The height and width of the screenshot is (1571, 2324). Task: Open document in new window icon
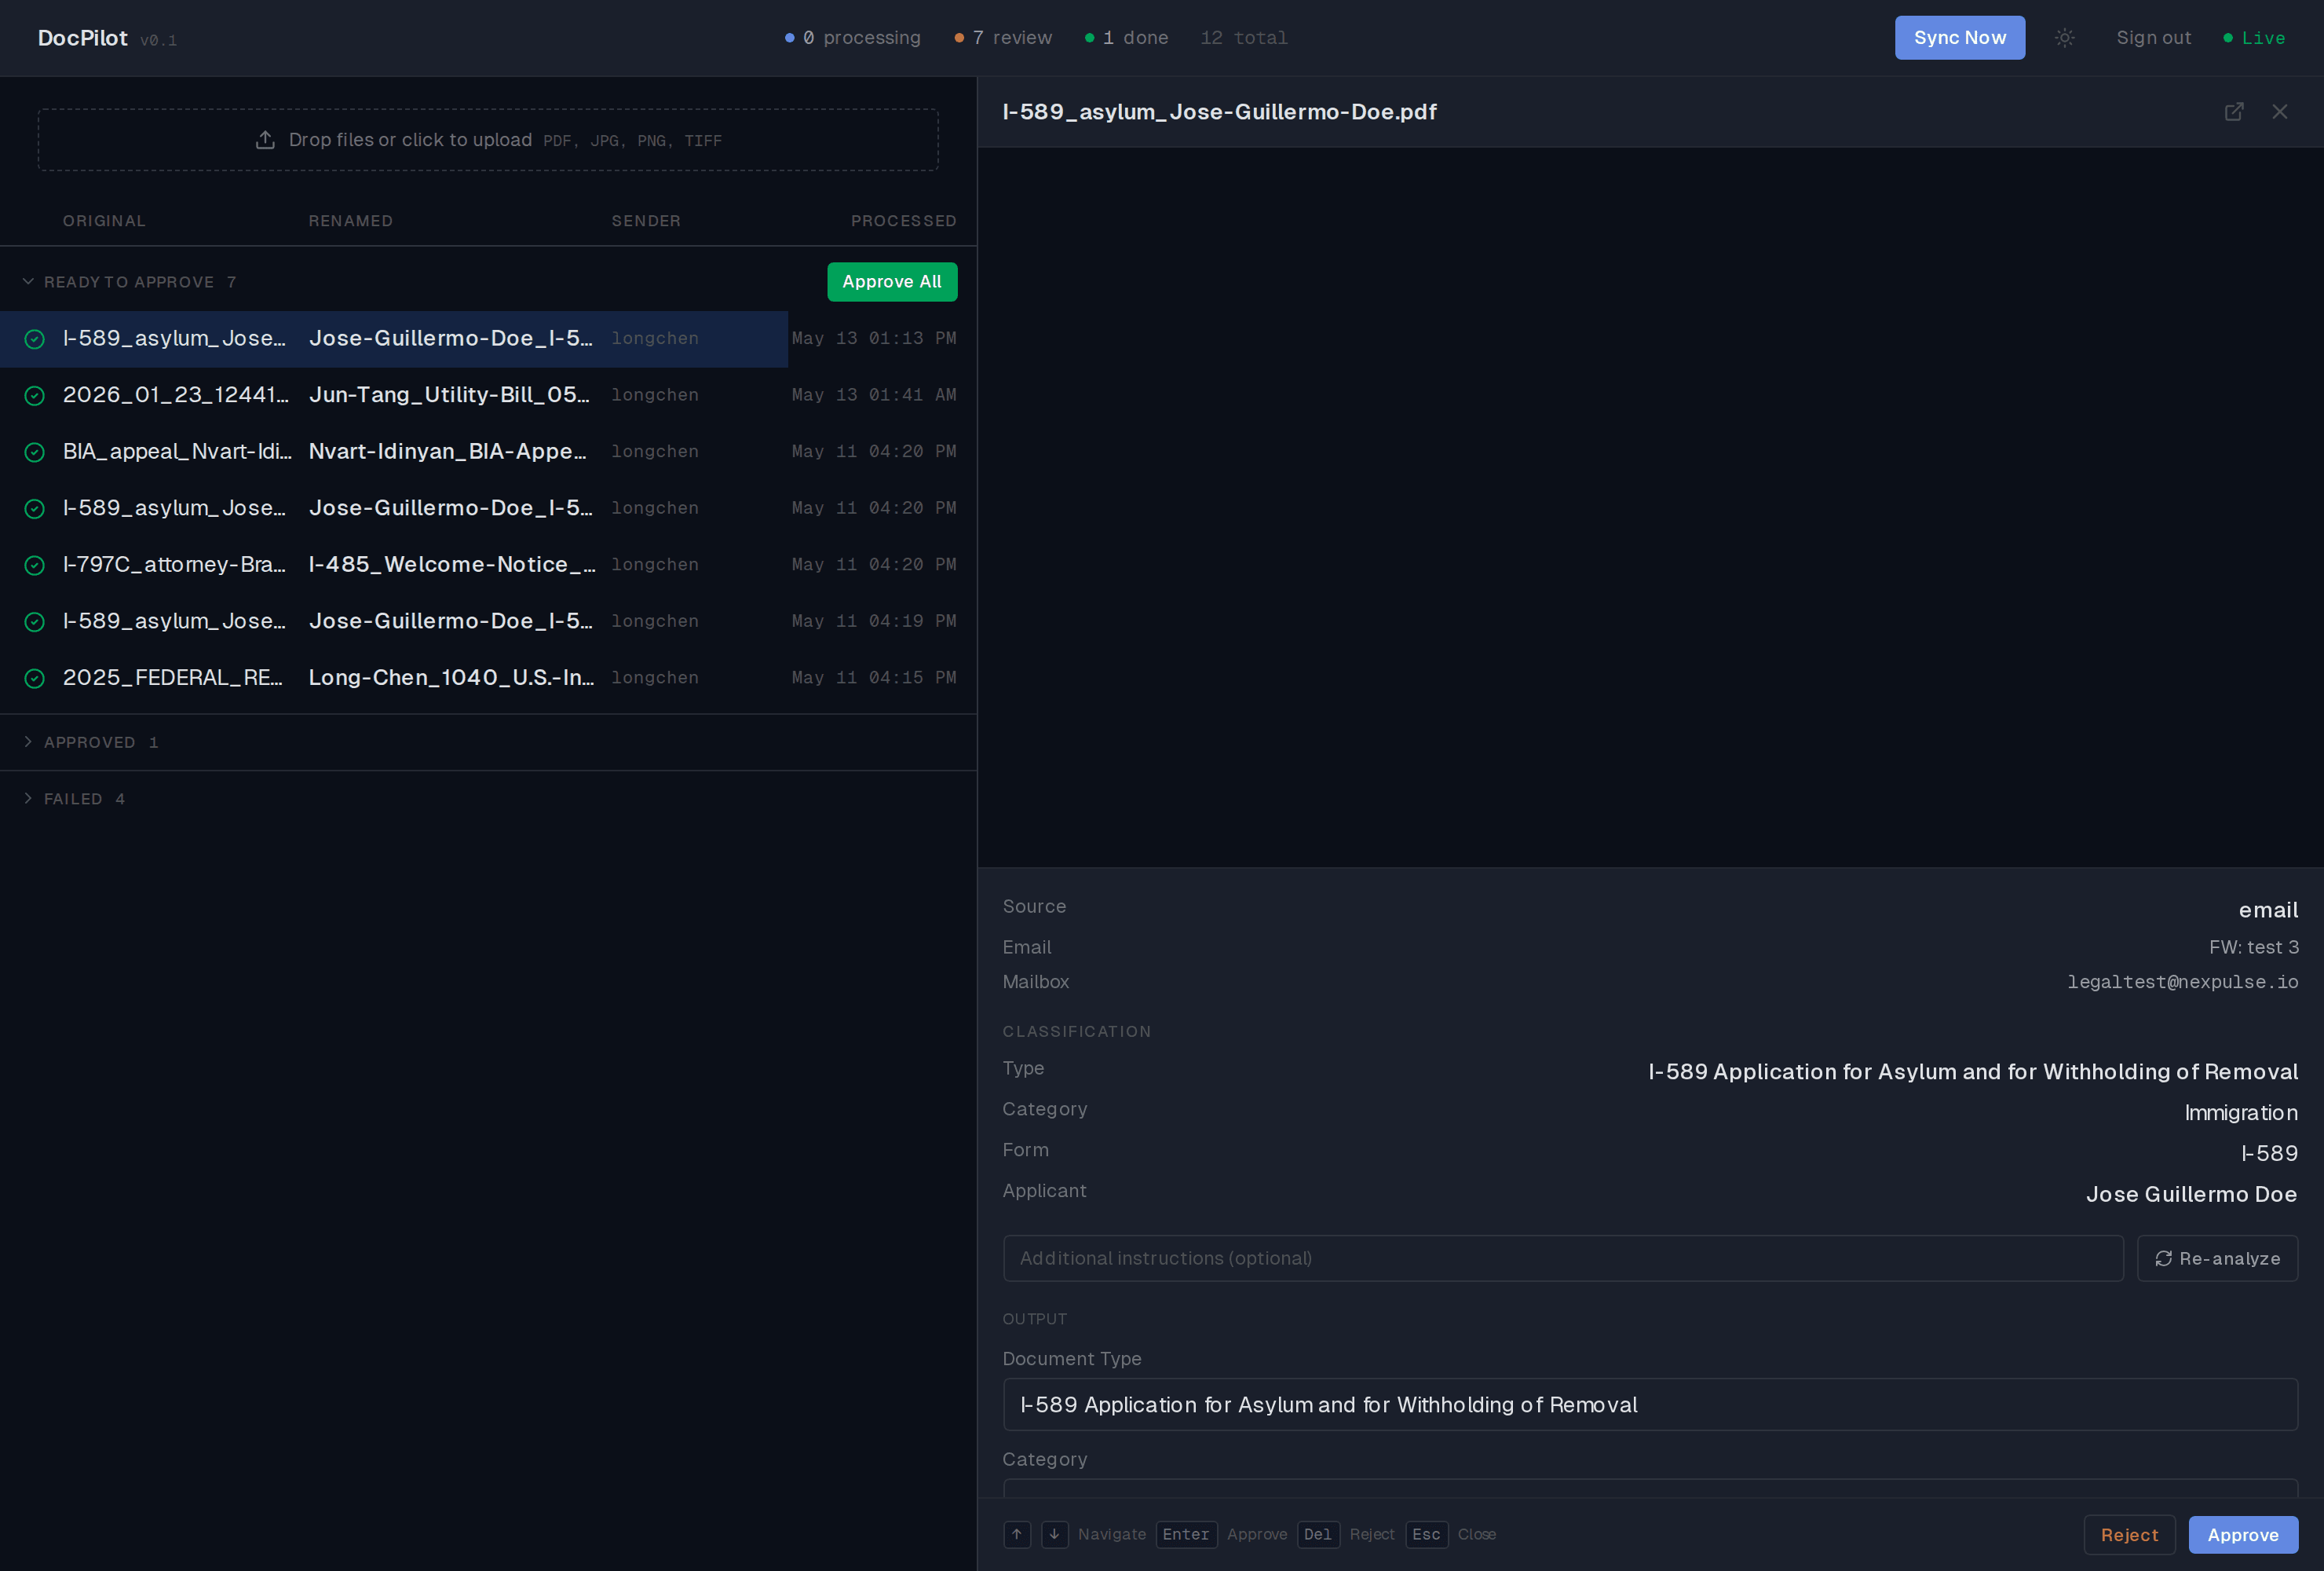tap(2234, 112)
